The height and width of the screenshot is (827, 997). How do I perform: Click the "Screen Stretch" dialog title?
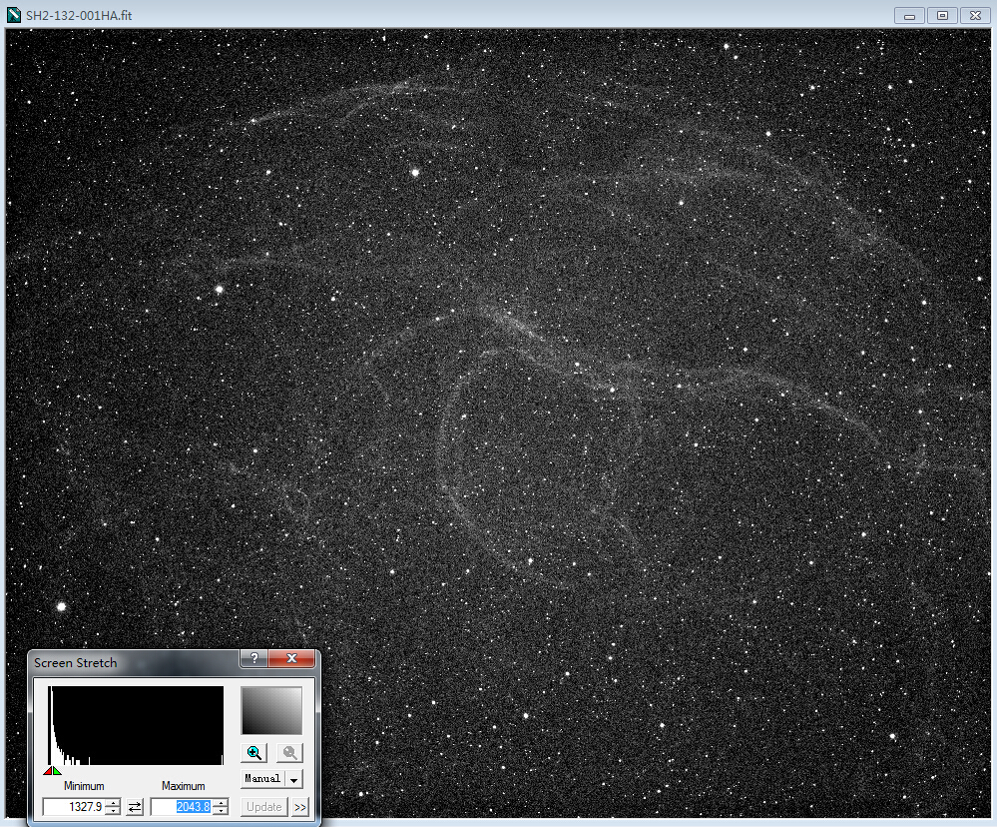(x=76, y=663)
